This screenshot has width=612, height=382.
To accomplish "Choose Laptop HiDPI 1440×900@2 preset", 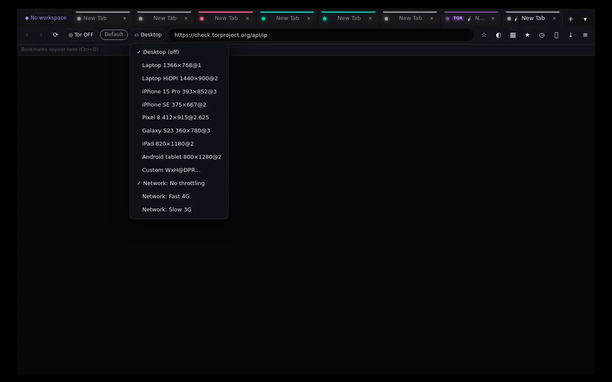I will click(179, 78).
